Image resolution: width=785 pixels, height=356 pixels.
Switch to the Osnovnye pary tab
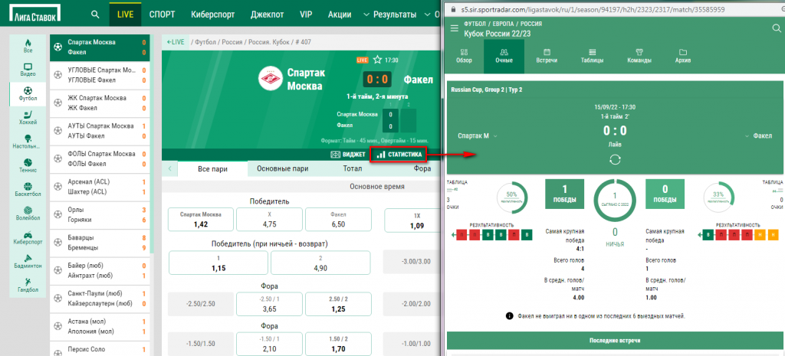[x=282, y=168]
